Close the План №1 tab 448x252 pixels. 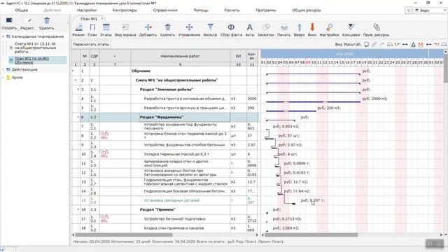click(102, 18)
